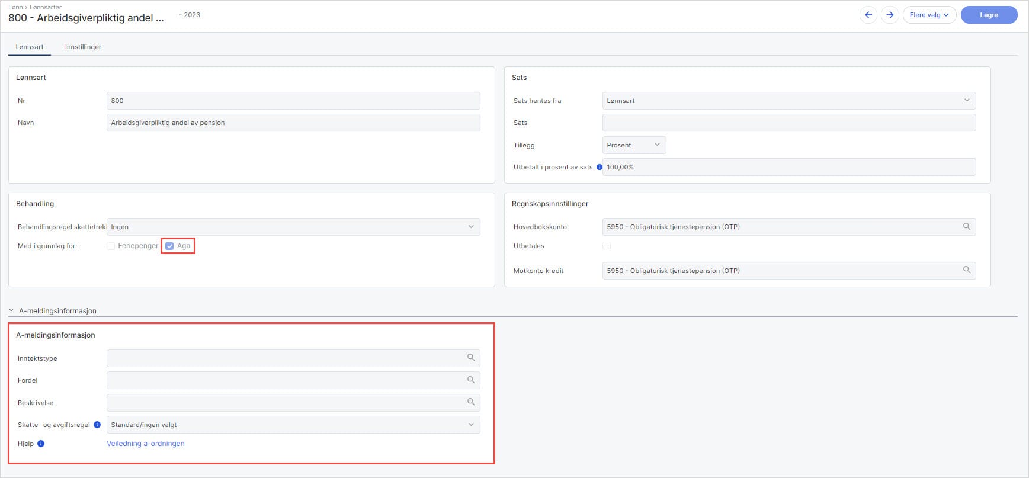Open the Tillegg Prosent dropdown
The width and height of the screenshot is (1029, 478).
(x=634, y=145)
